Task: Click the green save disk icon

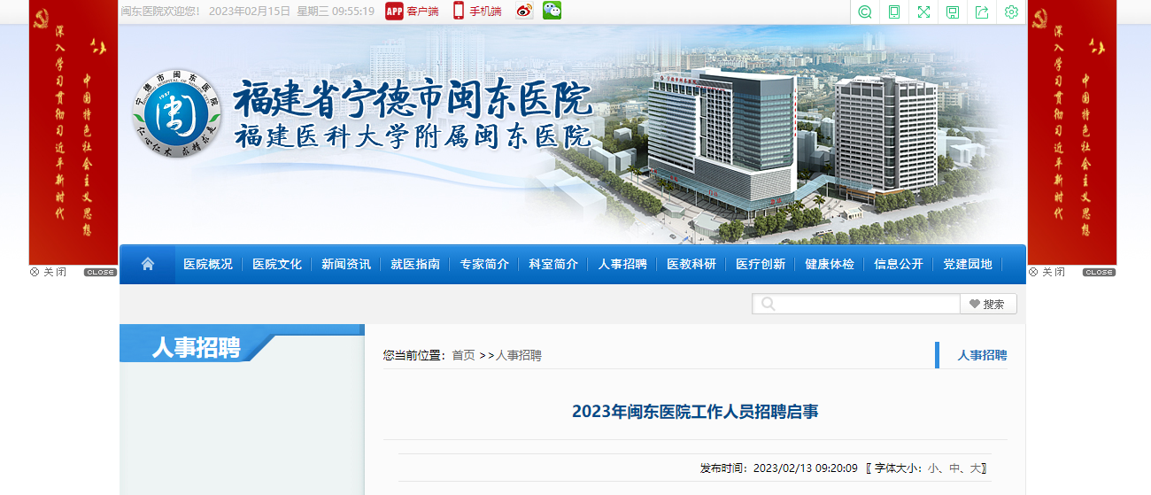Action: click(953, 12)
